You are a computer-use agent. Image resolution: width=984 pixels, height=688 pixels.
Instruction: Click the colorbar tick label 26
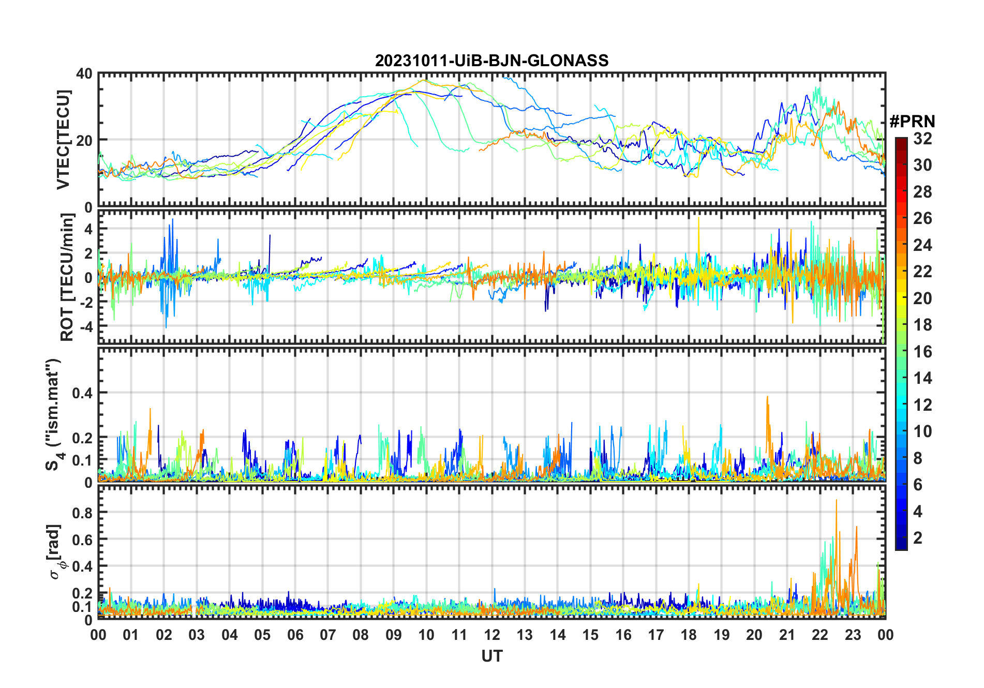922,218
